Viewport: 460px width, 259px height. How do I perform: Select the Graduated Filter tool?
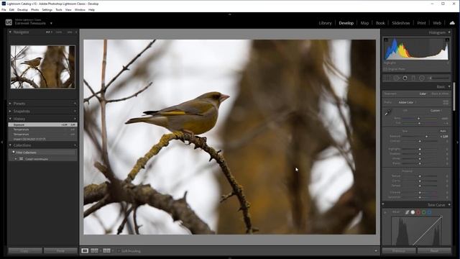(x=413, y=78)
